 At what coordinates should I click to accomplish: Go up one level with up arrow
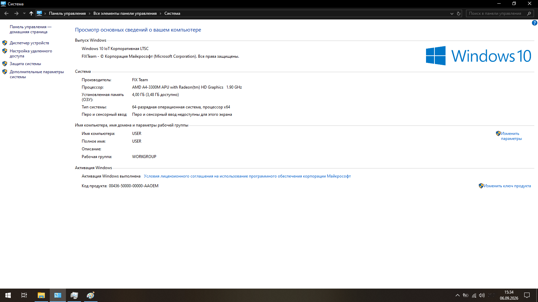pyautogui.click(x=31, y=13)
